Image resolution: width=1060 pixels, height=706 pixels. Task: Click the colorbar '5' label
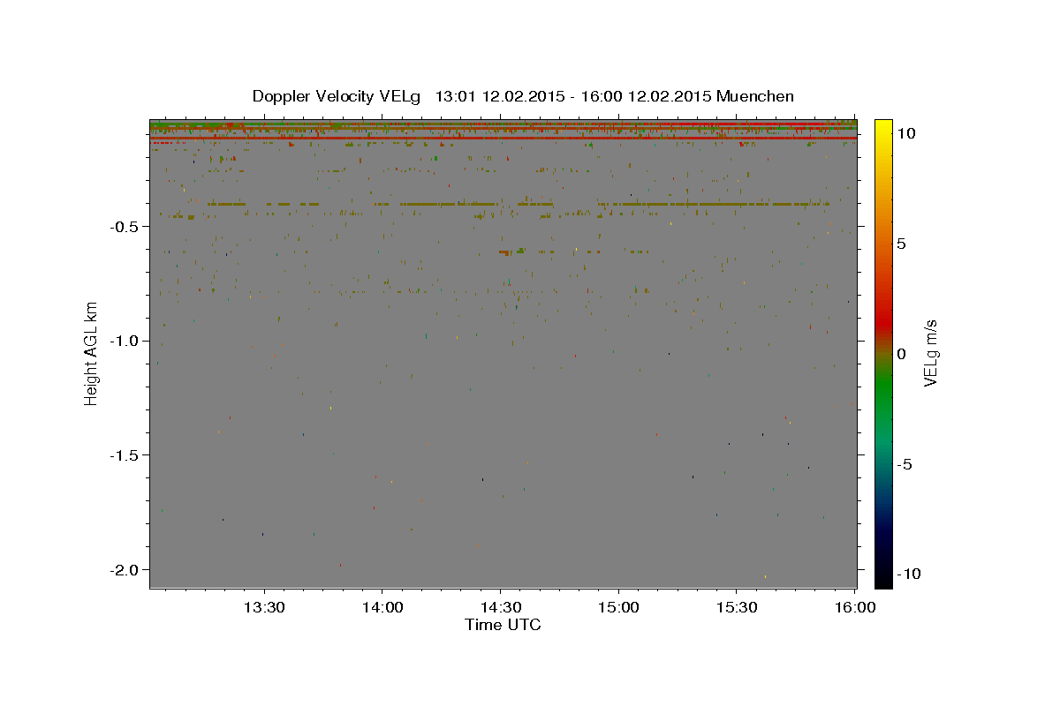(901, 244)
